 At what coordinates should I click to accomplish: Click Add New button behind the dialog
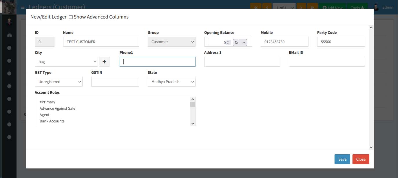(x=332, y=8)
